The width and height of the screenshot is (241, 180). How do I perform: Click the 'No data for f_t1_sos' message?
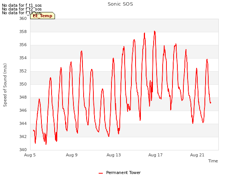(x=22, y=5)
